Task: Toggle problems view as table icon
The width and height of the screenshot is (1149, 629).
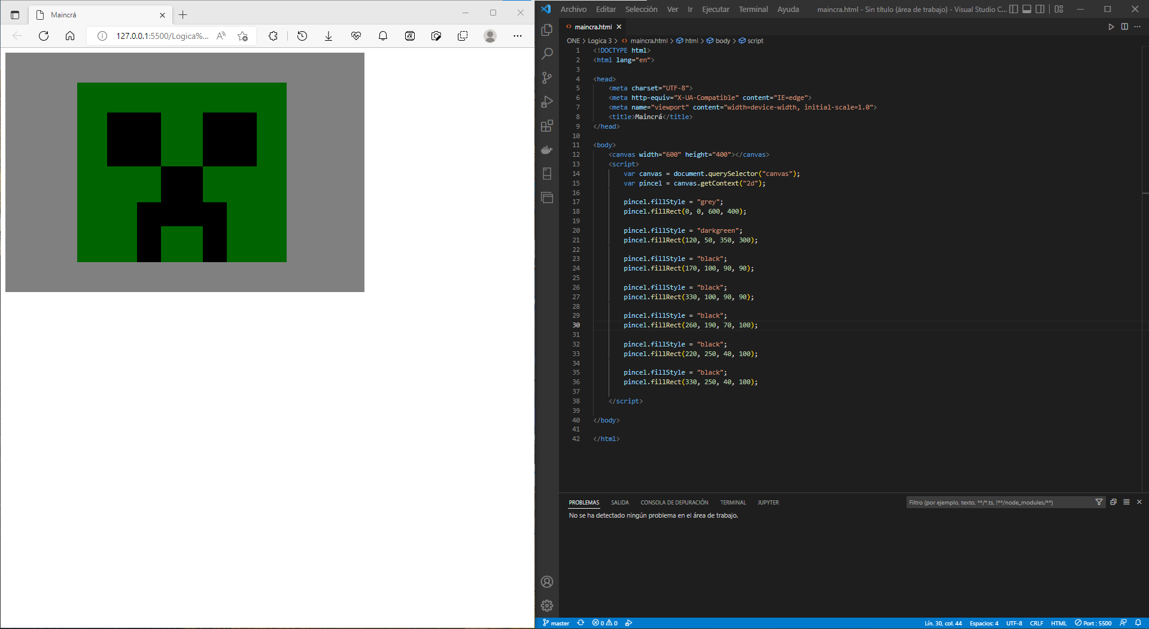Action: 1126,502
